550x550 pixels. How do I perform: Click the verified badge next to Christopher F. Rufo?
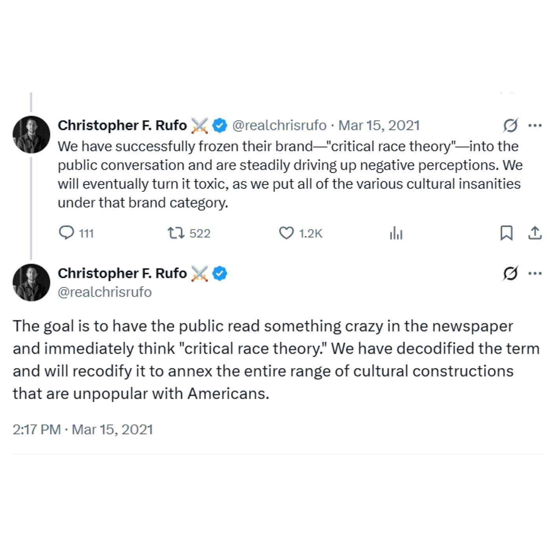click(219, 125)
